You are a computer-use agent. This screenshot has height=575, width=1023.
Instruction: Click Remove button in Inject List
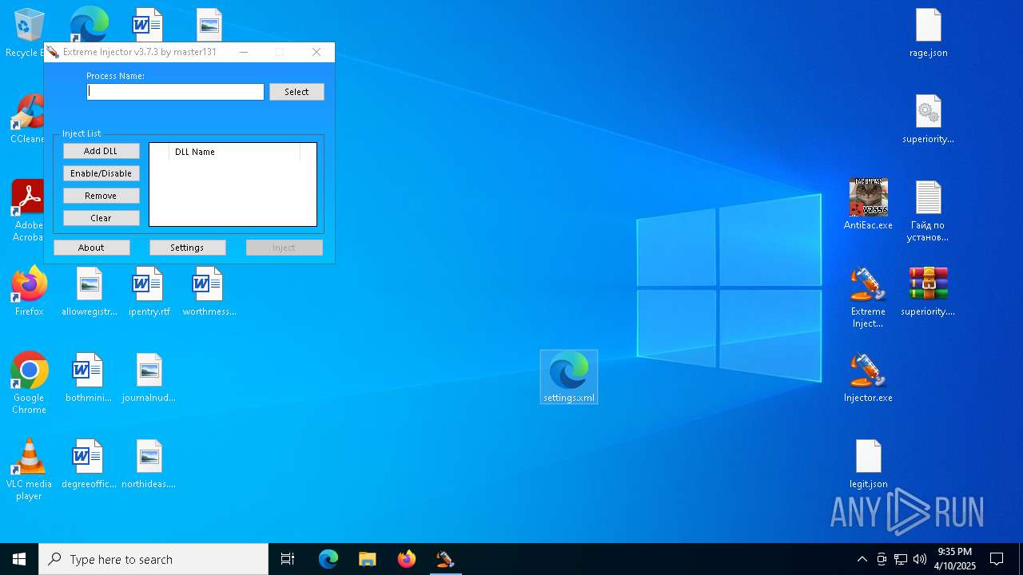pyautogui.click(x=101, y=196)
